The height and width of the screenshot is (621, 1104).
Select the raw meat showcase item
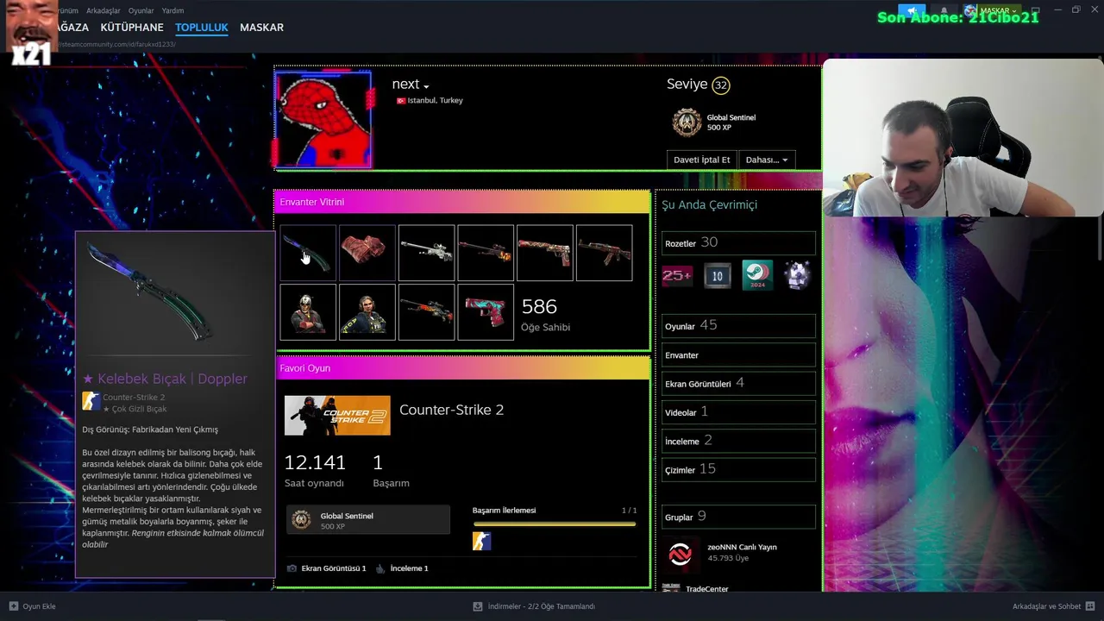[367, 253]
